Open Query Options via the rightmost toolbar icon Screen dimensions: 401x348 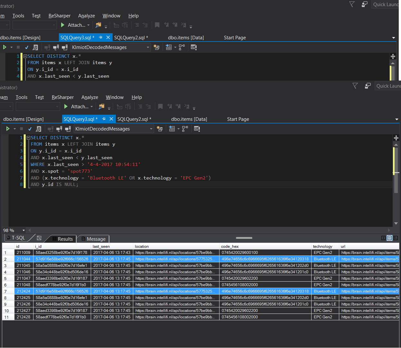click(197, 129)
